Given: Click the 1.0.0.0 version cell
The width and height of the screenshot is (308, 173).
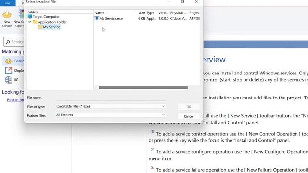Looking at the screenshot, I should [x=164, y=18].
